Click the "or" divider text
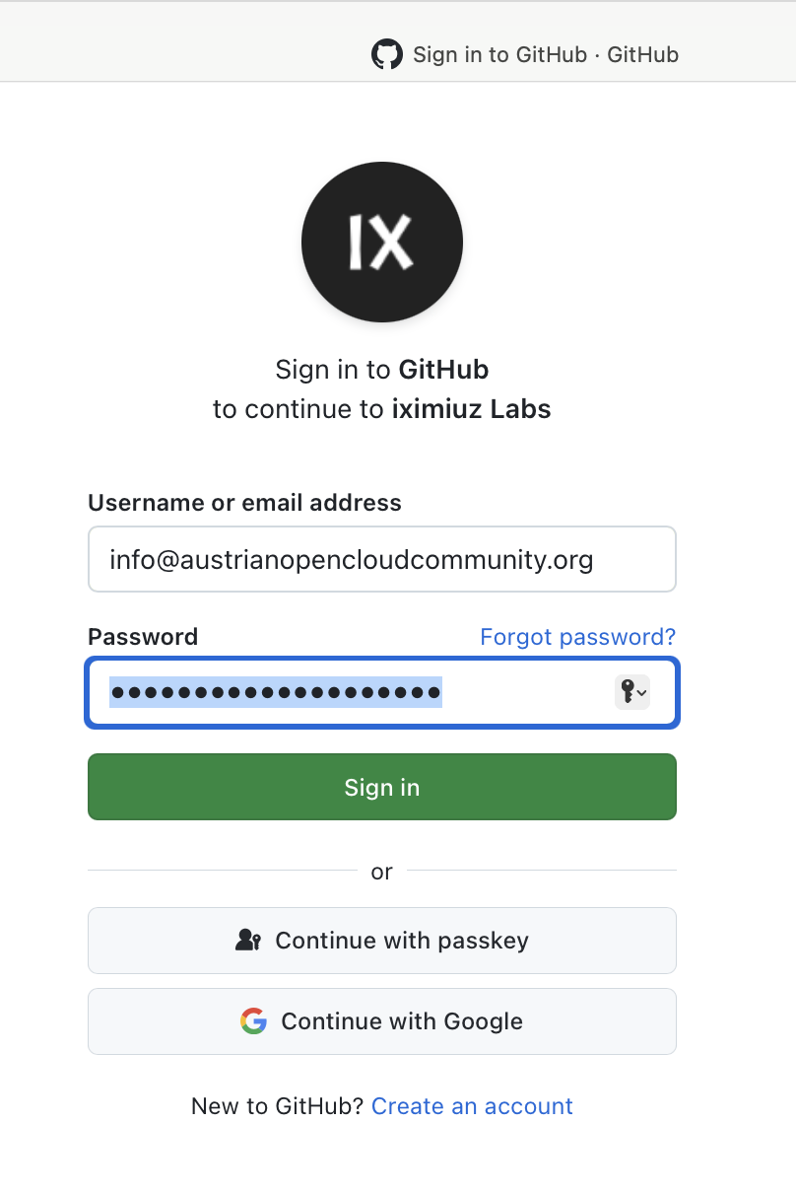The width and height of the screenshot is (796, 1193). point(382,872)
